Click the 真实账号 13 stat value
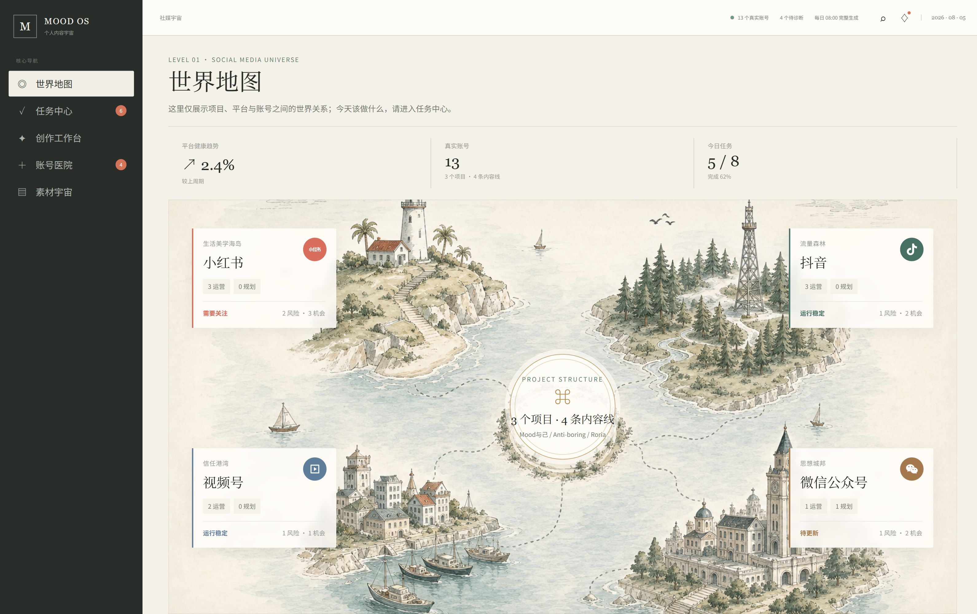This screenshot has width=977, height=614. pyautogui.click(x=452, y=163)
